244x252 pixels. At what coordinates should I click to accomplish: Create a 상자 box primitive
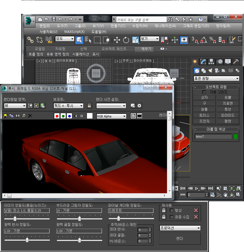point(204,98)
